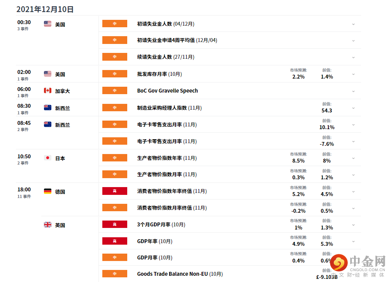Click the US flag icon at 02:00

coord(47,74)
